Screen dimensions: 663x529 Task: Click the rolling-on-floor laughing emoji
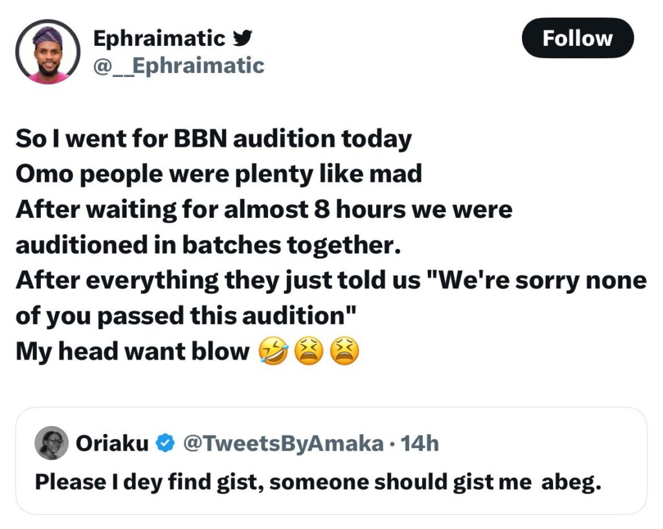[274, 351]
